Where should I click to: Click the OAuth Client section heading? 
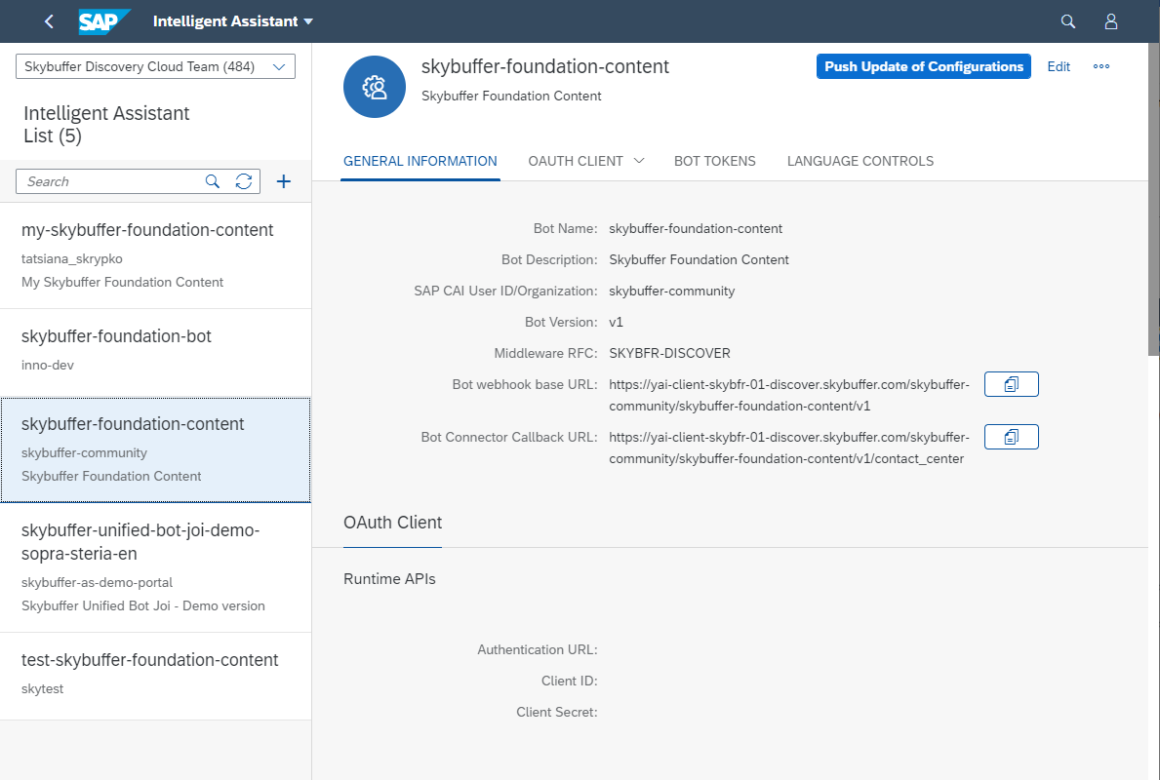pos(393,523)
